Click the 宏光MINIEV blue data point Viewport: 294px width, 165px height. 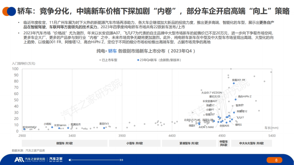point(24,129)
